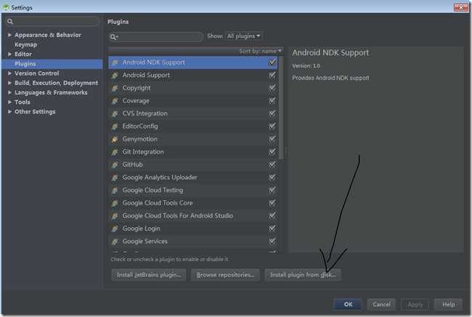This screenshot has height=317, width=472.
Task: Uncheck the Android Support plugin
Action: tap(272, 75)
